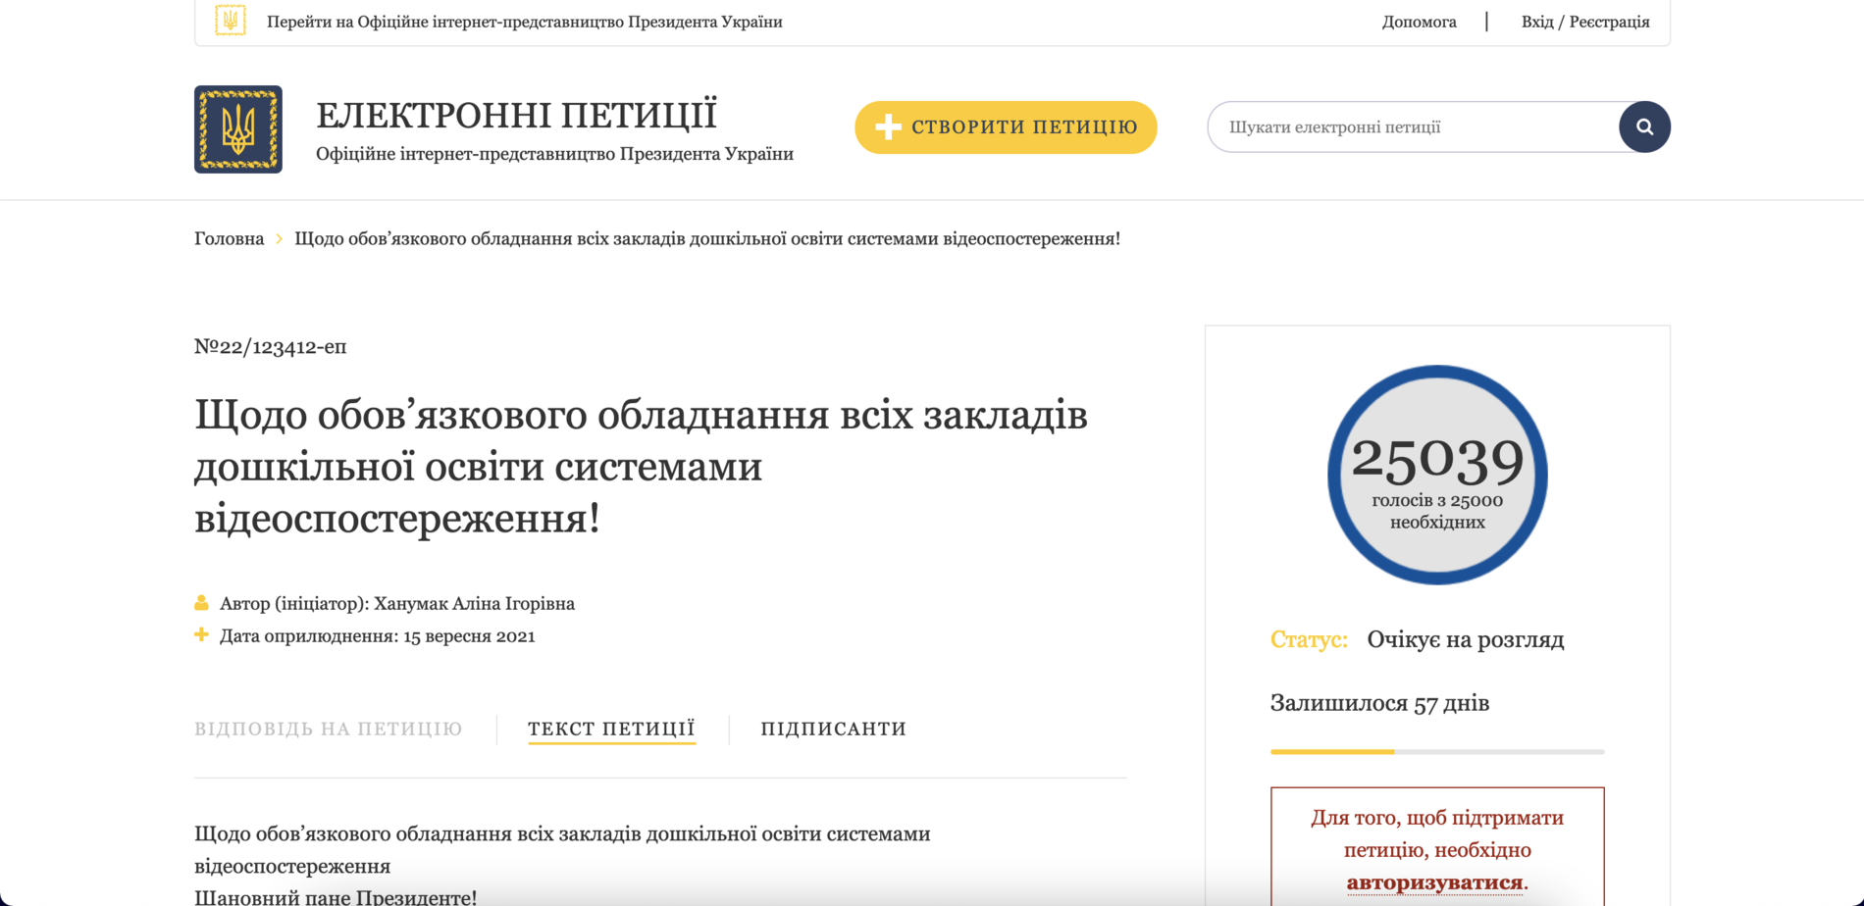Click the breadcrumb arrow after Головна

pos(280,239)
